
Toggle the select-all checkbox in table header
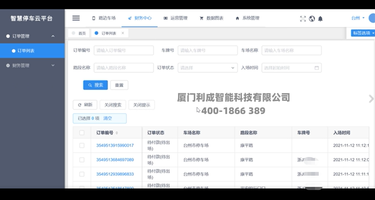click(82, 133)
